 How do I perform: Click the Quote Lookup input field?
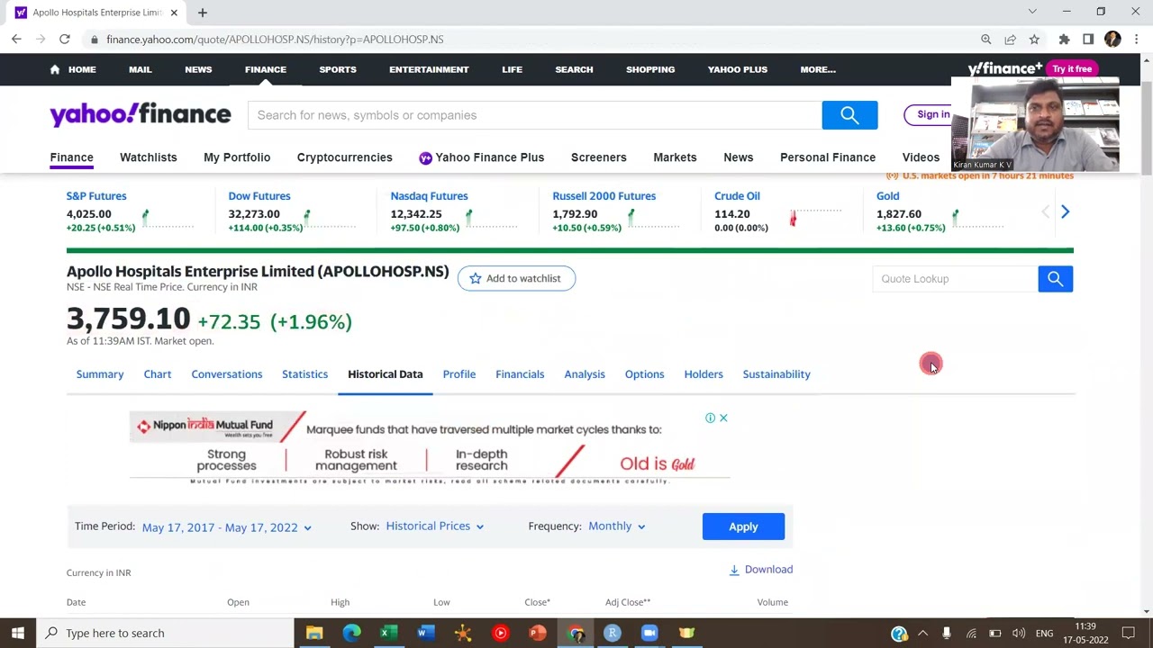(x=955, y=279)
